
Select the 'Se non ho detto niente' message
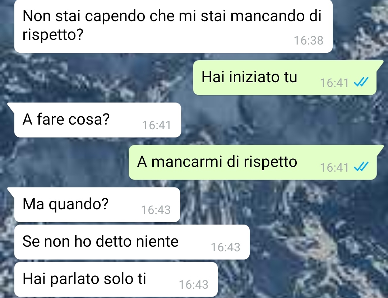click(132, 242)
